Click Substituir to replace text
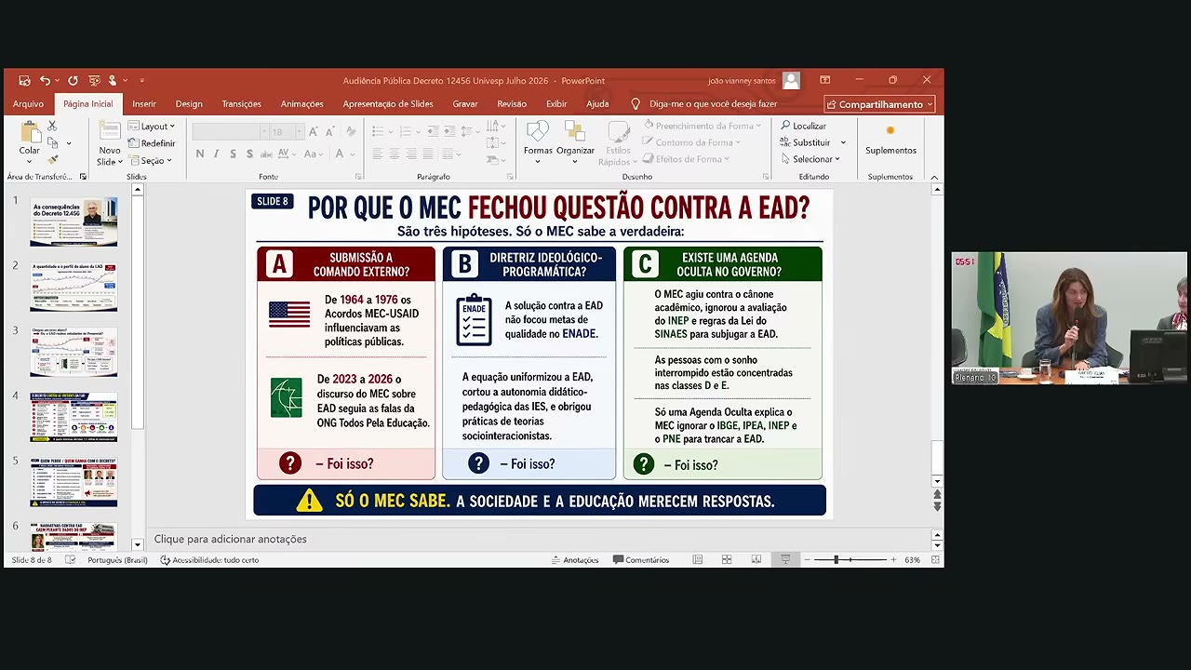 coord(812,142)
